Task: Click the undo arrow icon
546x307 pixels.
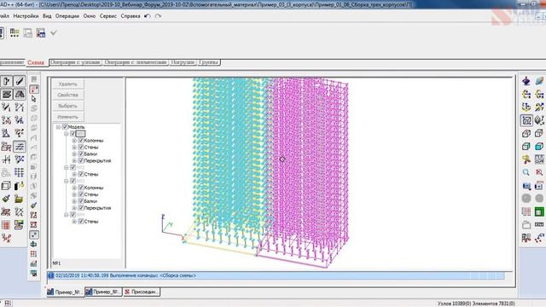Action: click(x=148, y=16)
